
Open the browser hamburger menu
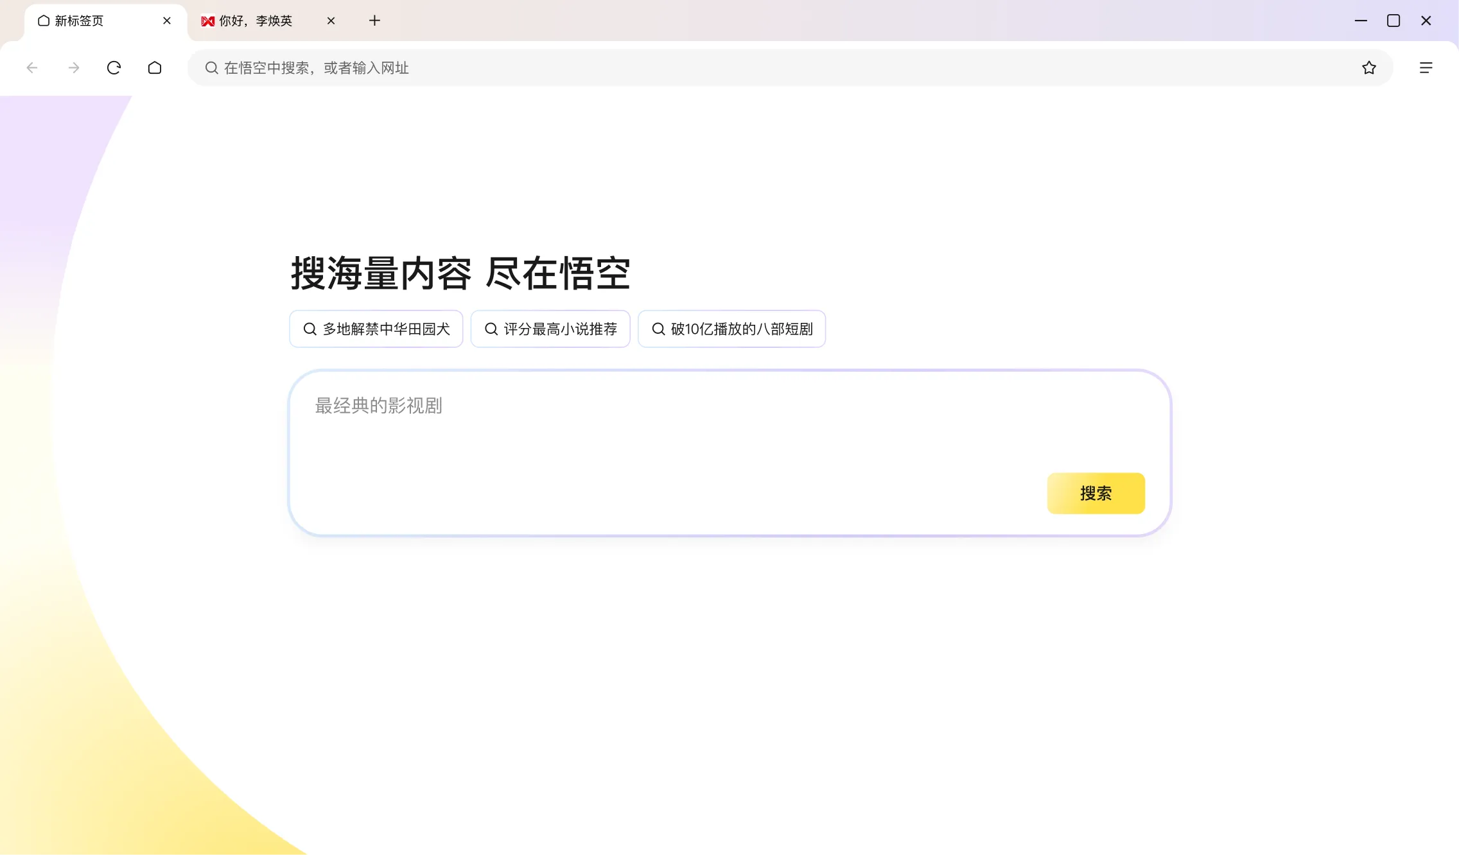[1426, 67]
